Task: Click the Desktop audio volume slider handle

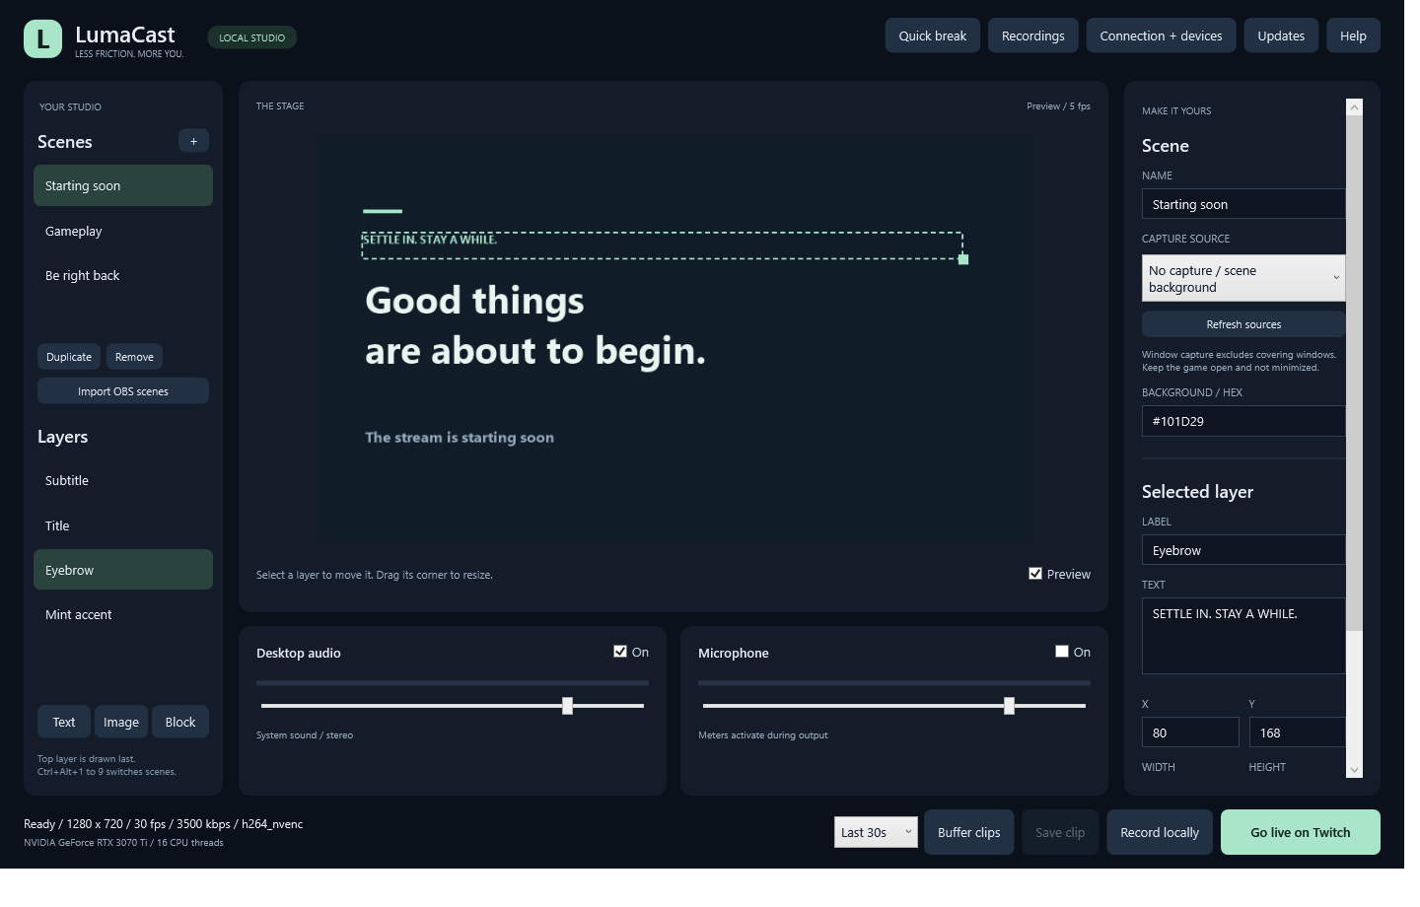Action: click(567, 706)
